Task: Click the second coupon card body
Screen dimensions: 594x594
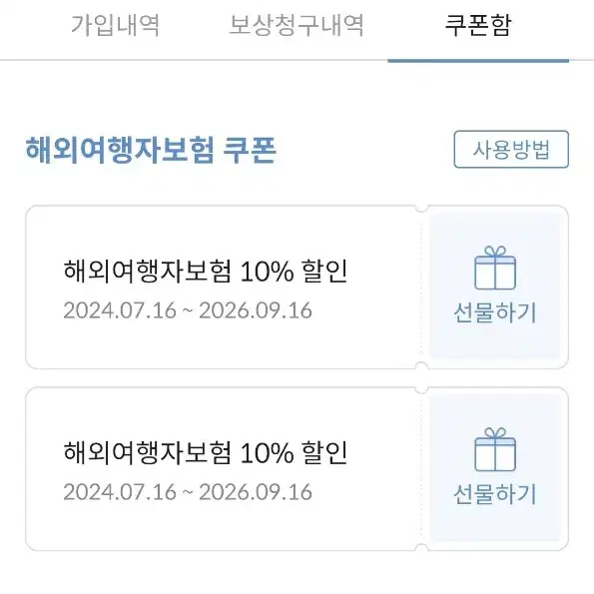Action: (x=224, y=468)
